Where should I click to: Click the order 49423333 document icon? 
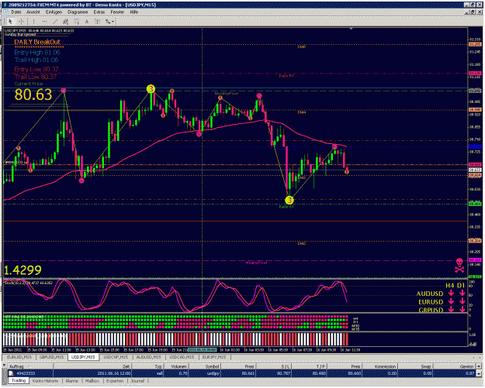point(11,373)
